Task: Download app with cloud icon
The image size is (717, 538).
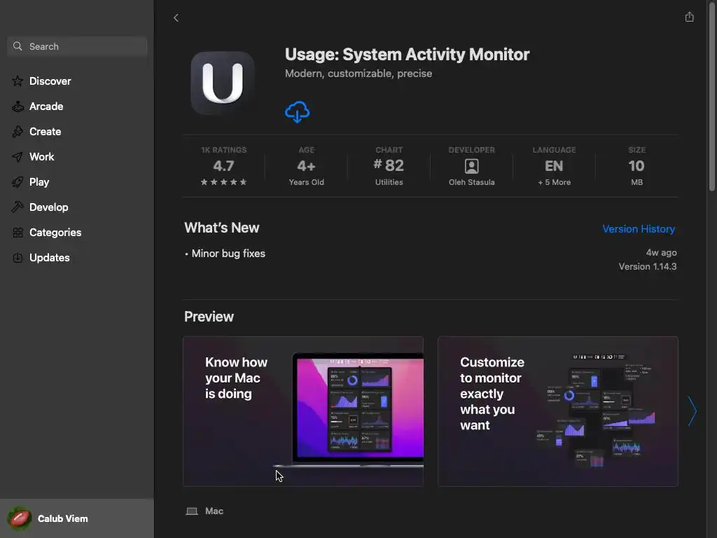Action: tap(297, 112)
